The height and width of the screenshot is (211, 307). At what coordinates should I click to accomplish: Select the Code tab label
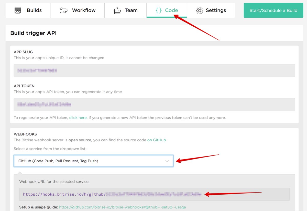tap(171, 10)
